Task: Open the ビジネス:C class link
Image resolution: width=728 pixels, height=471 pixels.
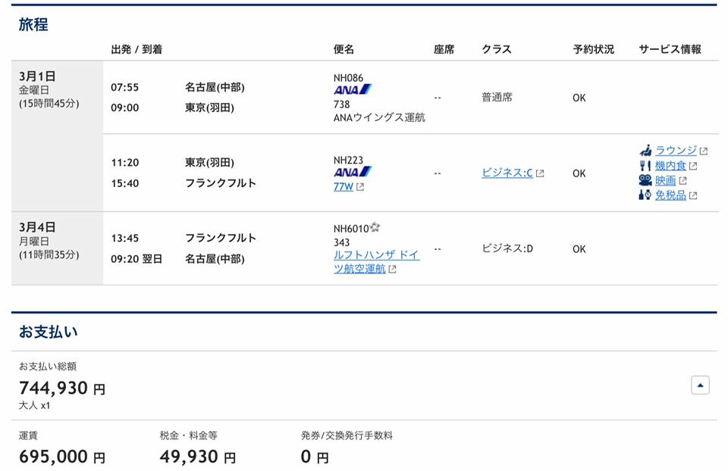Action: click(507, 173)
